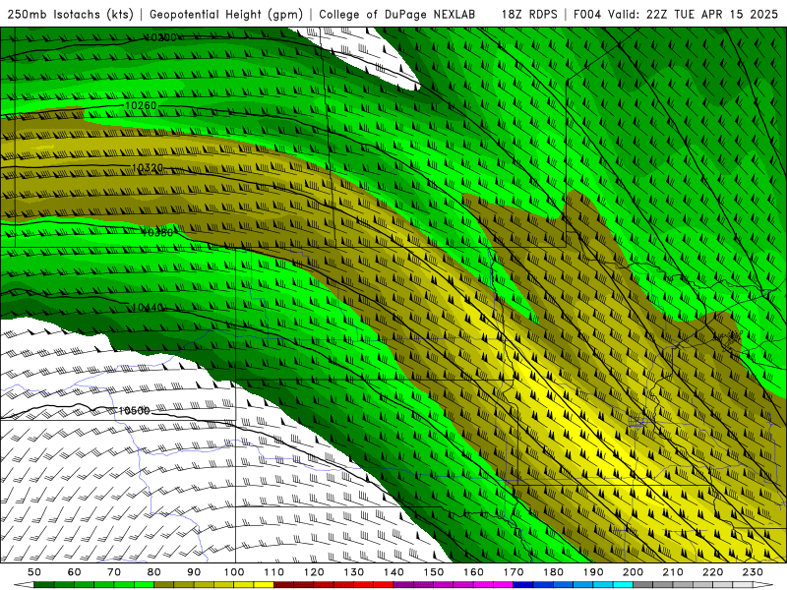
Task: Click the blue color bar segment under 180
Action: tap(564, 585)
